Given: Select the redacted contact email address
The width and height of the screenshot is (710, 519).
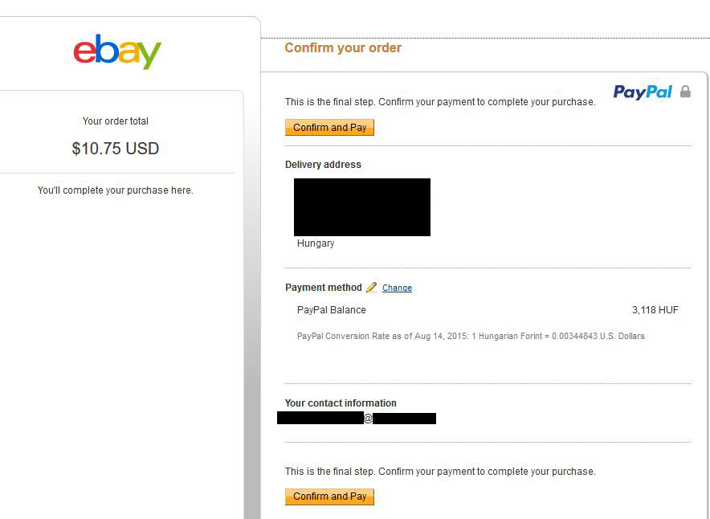Looking at the screenshot, I should pyautogui.click(x=357, y=419).
